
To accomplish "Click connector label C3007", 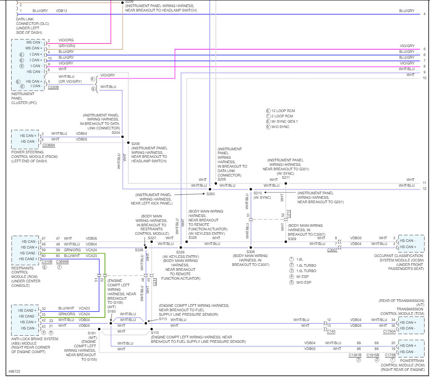I will (x=332, y=250).
